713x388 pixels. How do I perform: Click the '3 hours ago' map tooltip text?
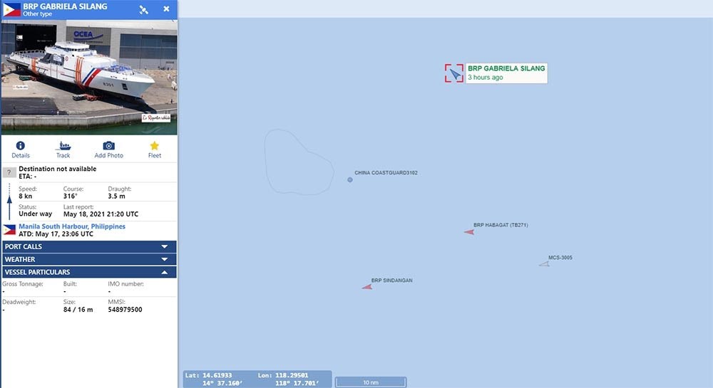click(485, 78)
